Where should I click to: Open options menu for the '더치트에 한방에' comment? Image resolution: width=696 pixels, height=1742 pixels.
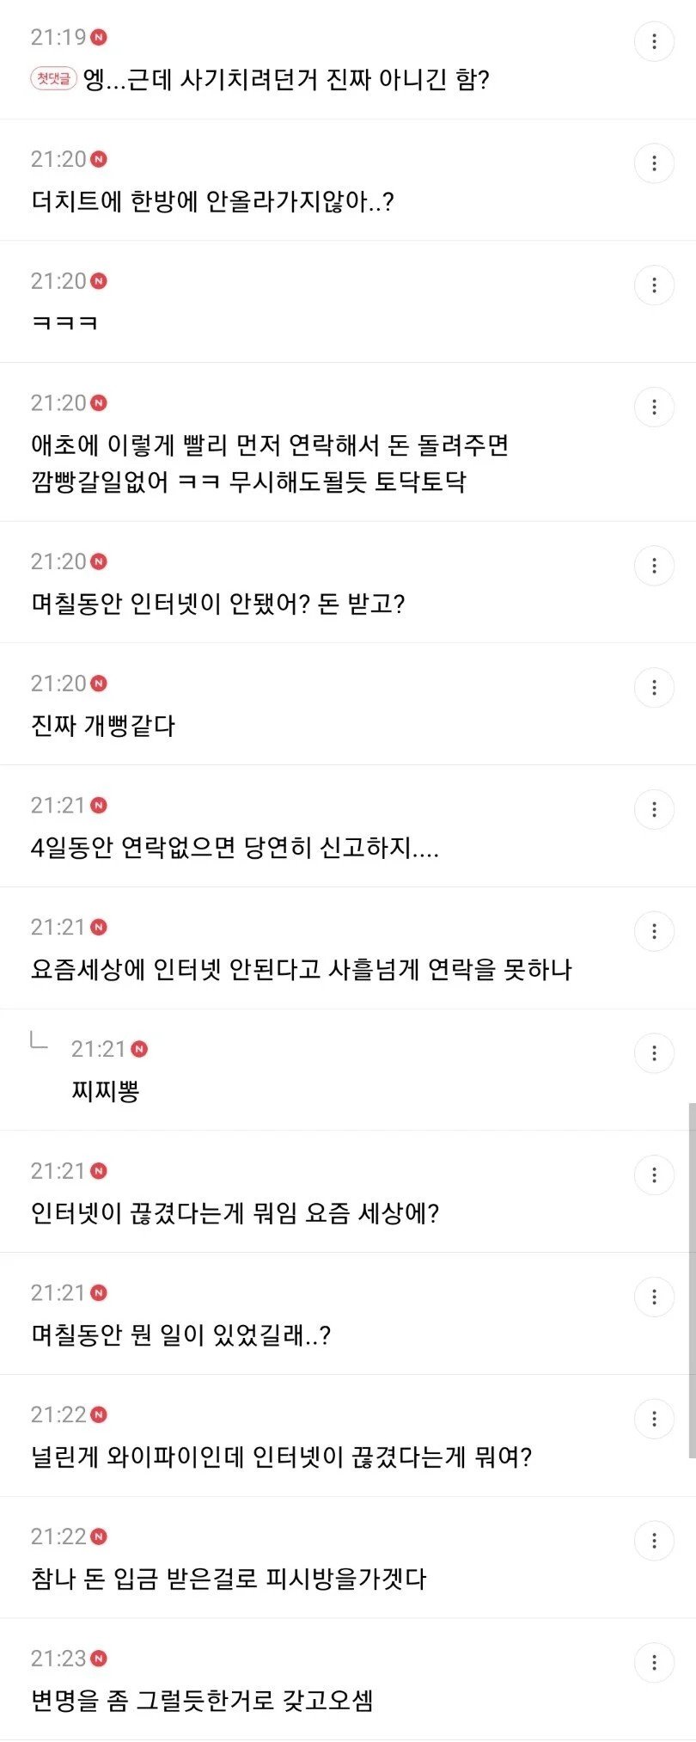pyautogui.click(x=654, y=163)
